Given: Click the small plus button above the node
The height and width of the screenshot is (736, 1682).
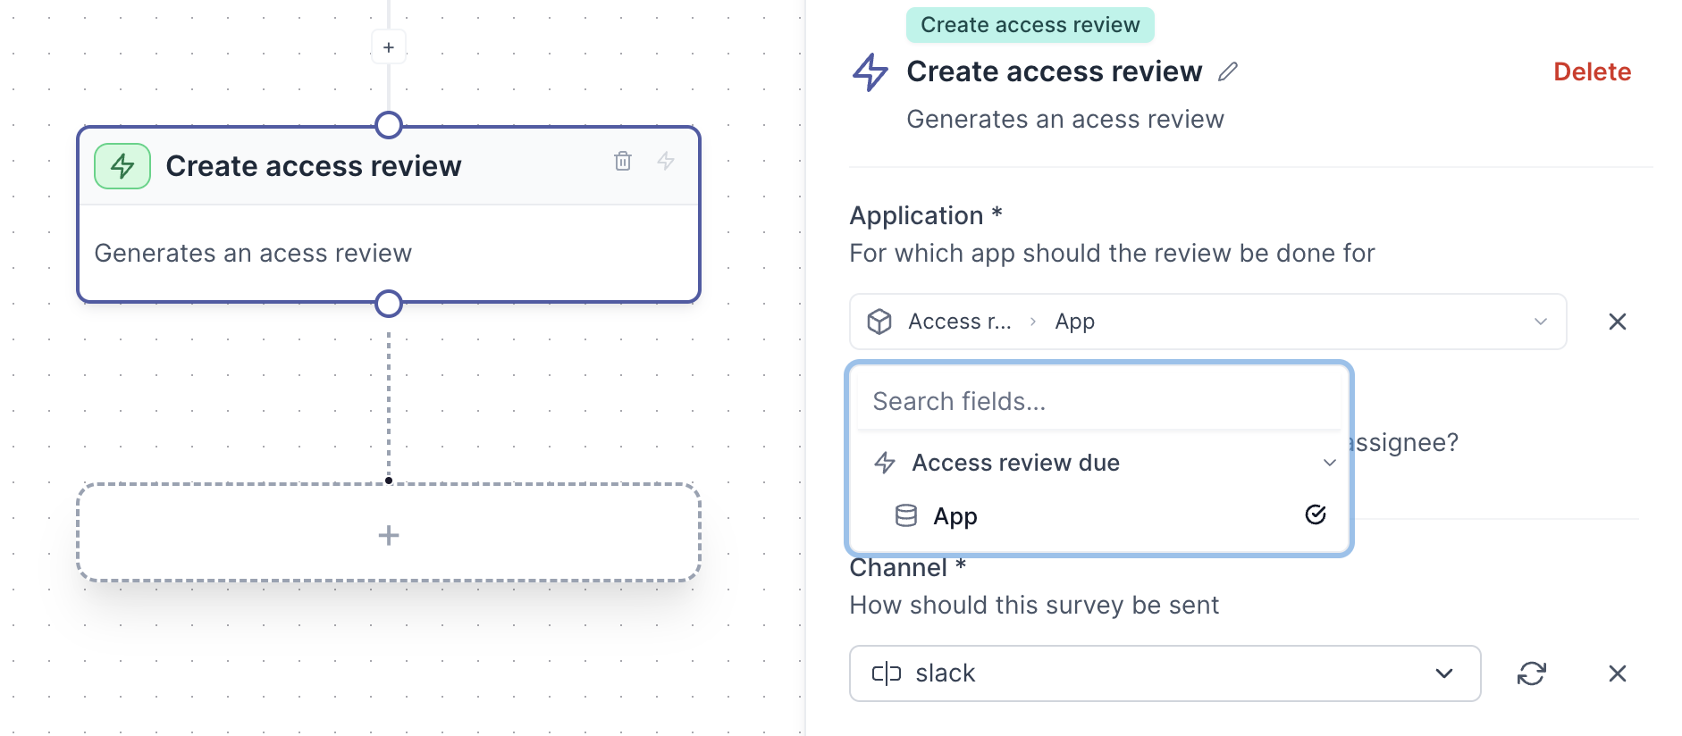Looking at the screenshot, I should tap(389, 47).
